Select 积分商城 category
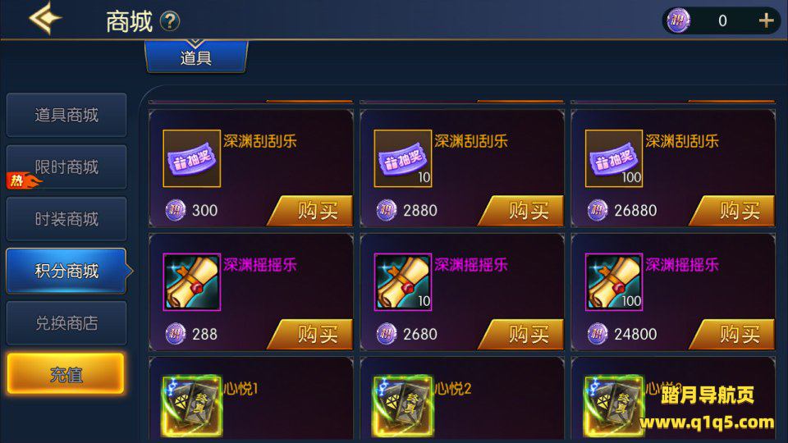Viewport: 788px width, 443px height. [x=66, y=271]
